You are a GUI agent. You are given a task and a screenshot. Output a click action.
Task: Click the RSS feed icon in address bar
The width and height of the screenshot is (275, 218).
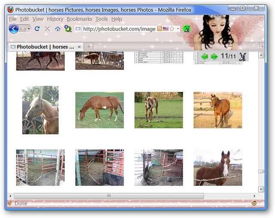[160, 29]
